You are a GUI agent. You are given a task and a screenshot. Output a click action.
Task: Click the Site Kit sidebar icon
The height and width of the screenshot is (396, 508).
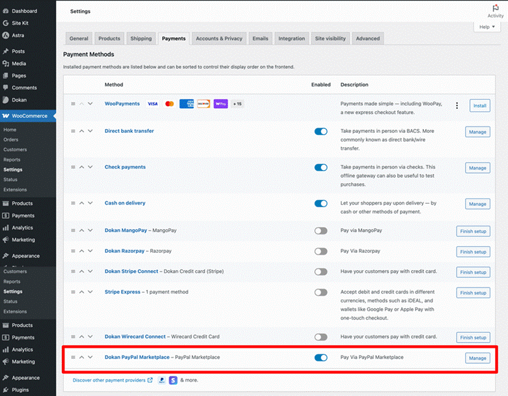click(x=6, y=23)
